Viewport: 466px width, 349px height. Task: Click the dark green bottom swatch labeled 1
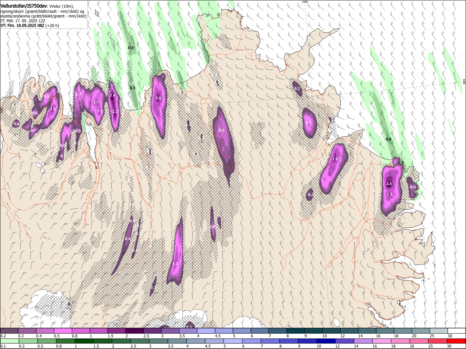(84, 341)
